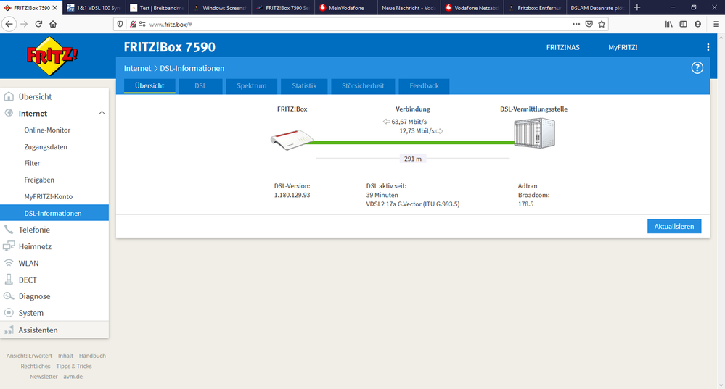Click the Rechtliches footer link
725x389 pixels.
(36, 366)
